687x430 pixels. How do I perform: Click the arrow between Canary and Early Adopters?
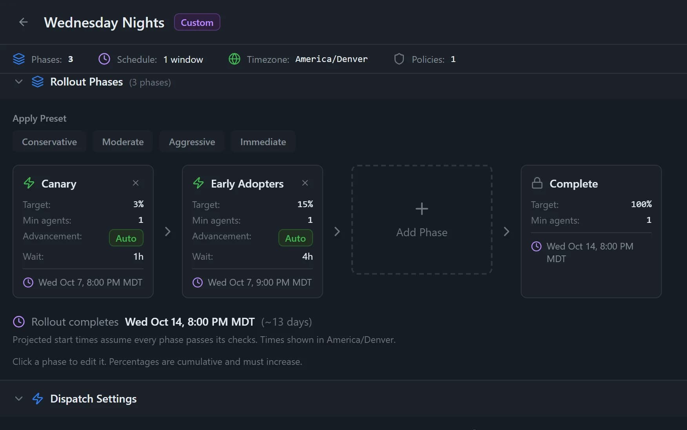168,231
